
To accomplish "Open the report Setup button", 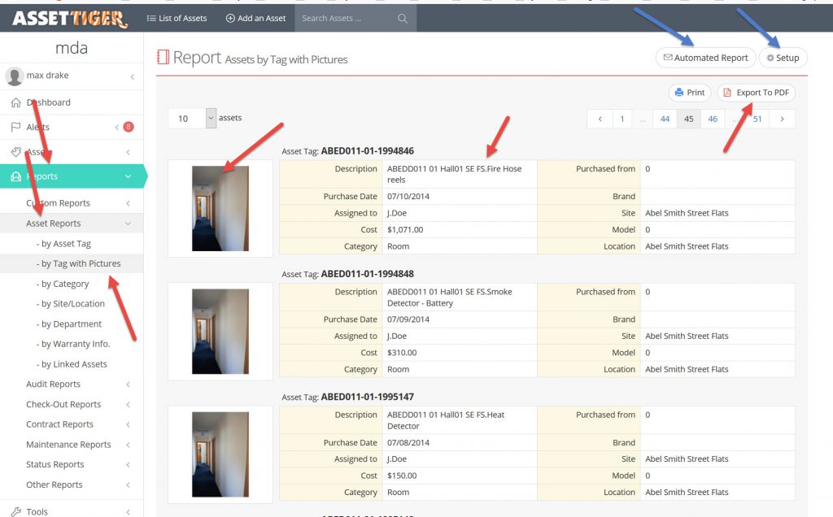I will pos(783,58).
